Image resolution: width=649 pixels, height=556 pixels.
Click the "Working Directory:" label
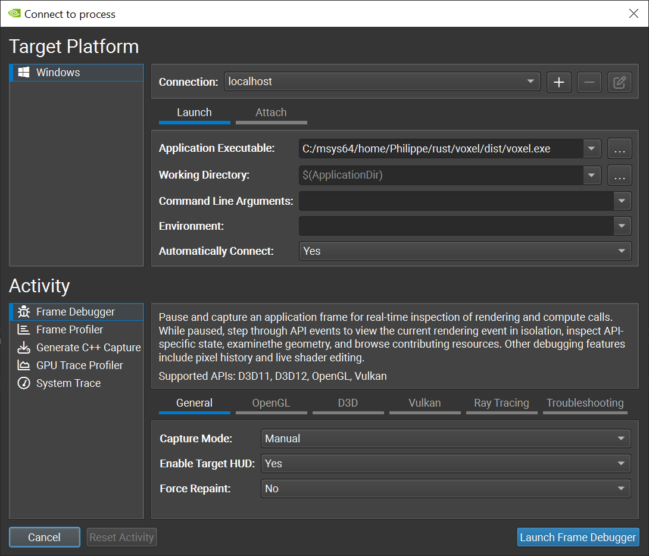coord(204,175)
